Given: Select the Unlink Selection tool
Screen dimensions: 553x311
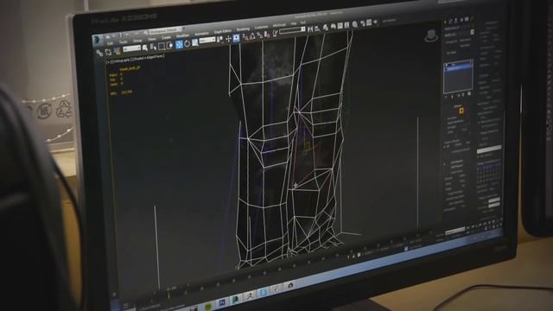Looking at the screenshot, I should [108, 52].
